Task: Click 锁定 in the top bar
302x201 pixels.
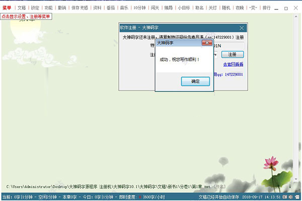Action: [35, 8]
